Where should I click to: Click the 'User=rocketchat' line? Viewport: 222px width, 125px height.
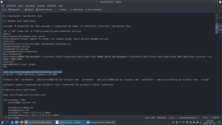coord(12,54)
